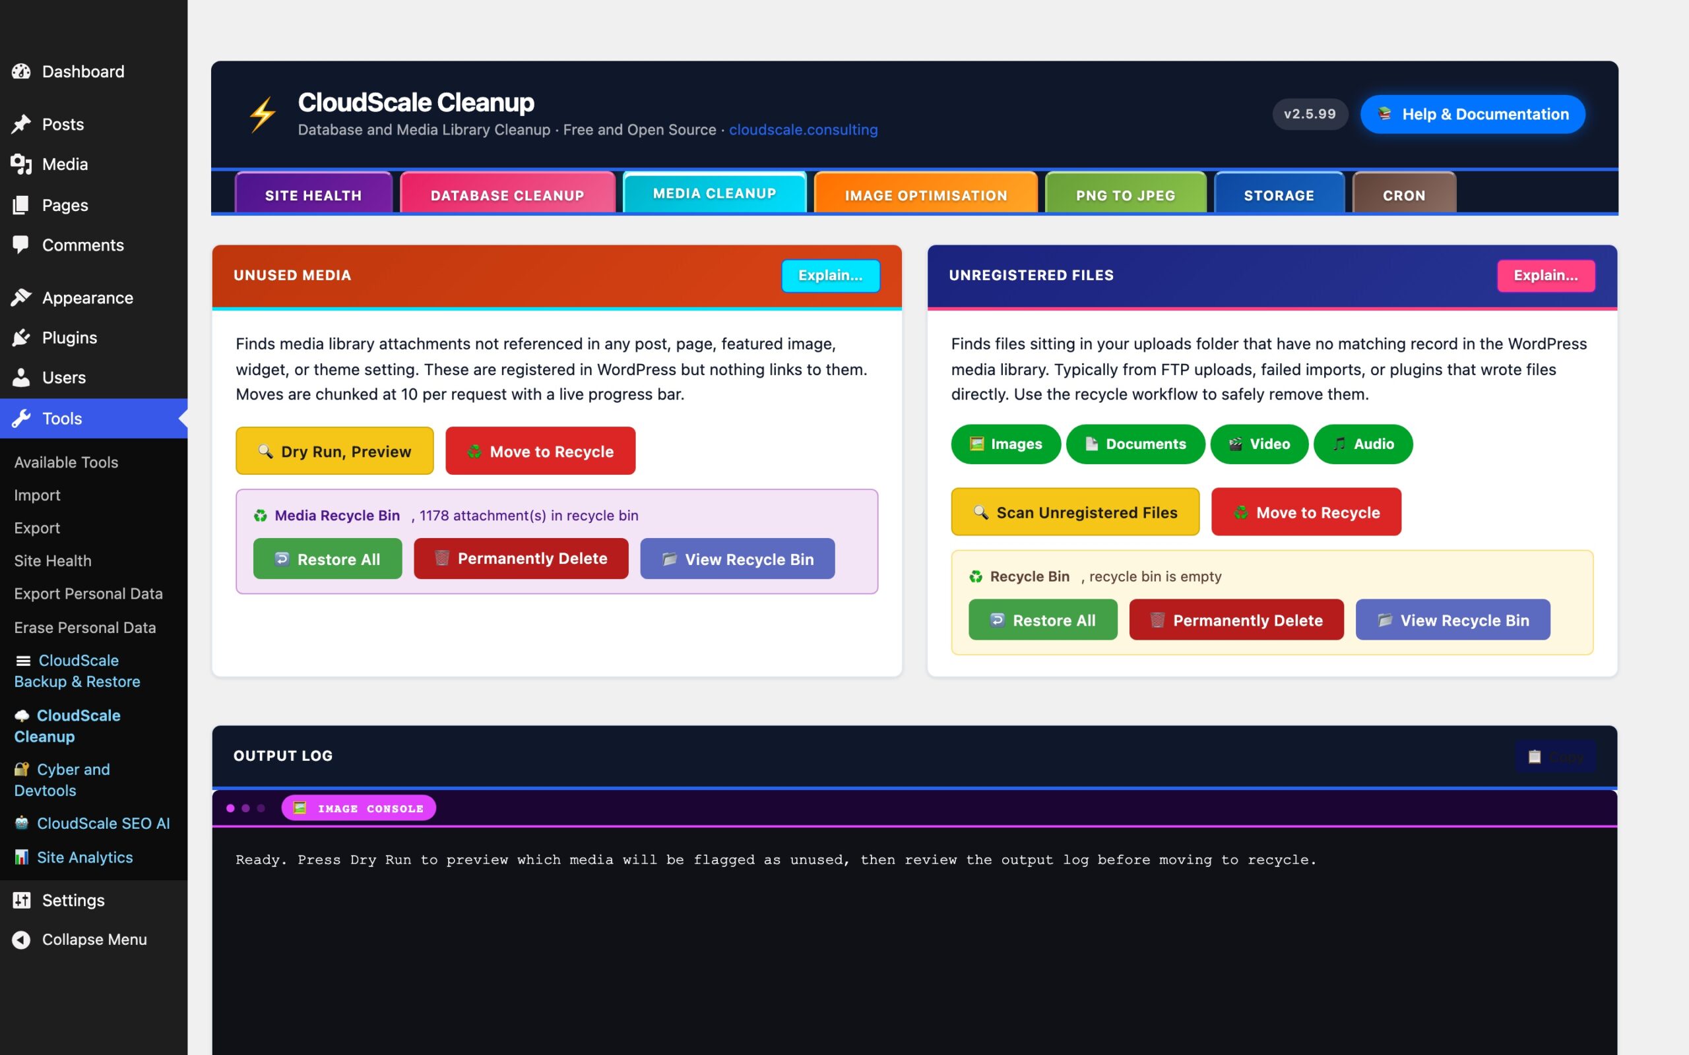The image size is (1689, 1055).
Task: Open Pages using its stacked-pages icon
Action: tap(21, 204)
